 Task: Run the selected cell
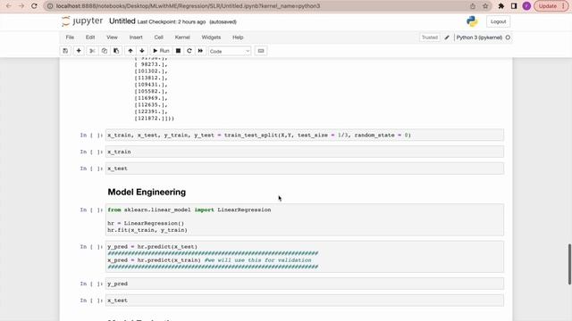pyautogui.click(x=161, y=51)
